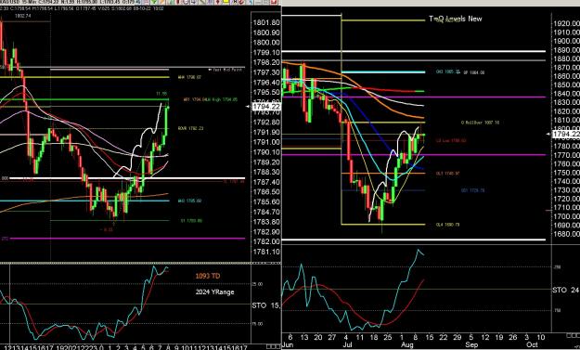Click the 'Oct' month label on date axis
The image size is (580, 350).
pos(533,344)
